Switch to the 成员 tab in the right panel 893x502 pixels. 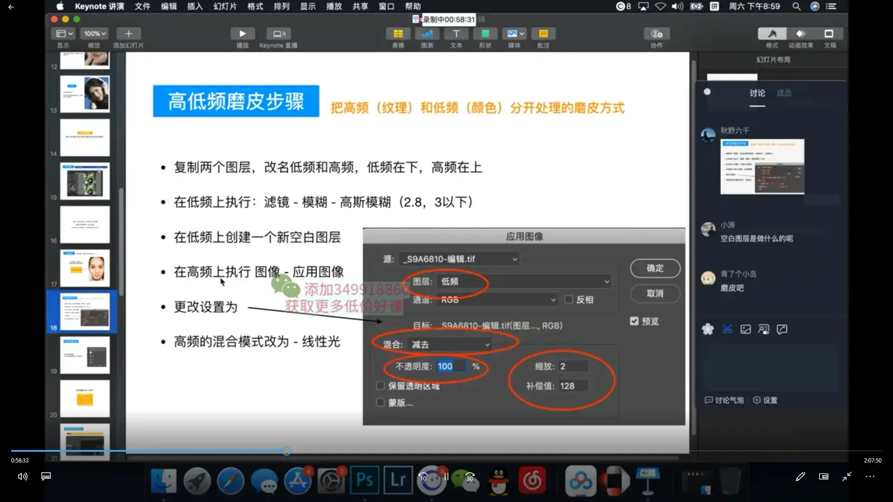(784, 93)
